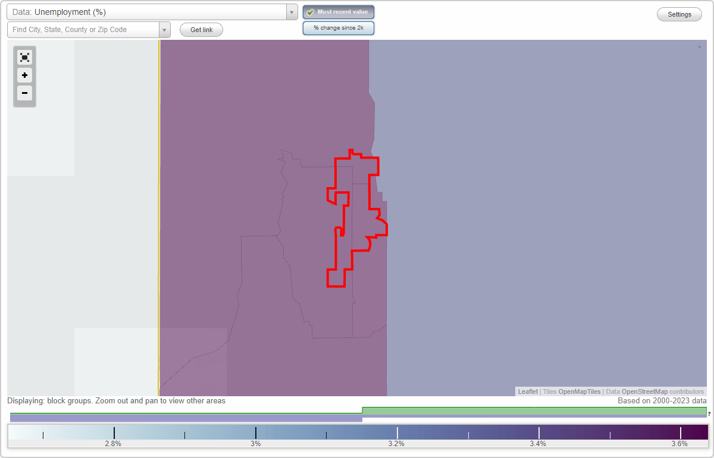Click the Find City, State, County field
The image size is (714, 458).
(x=83, y=30)
